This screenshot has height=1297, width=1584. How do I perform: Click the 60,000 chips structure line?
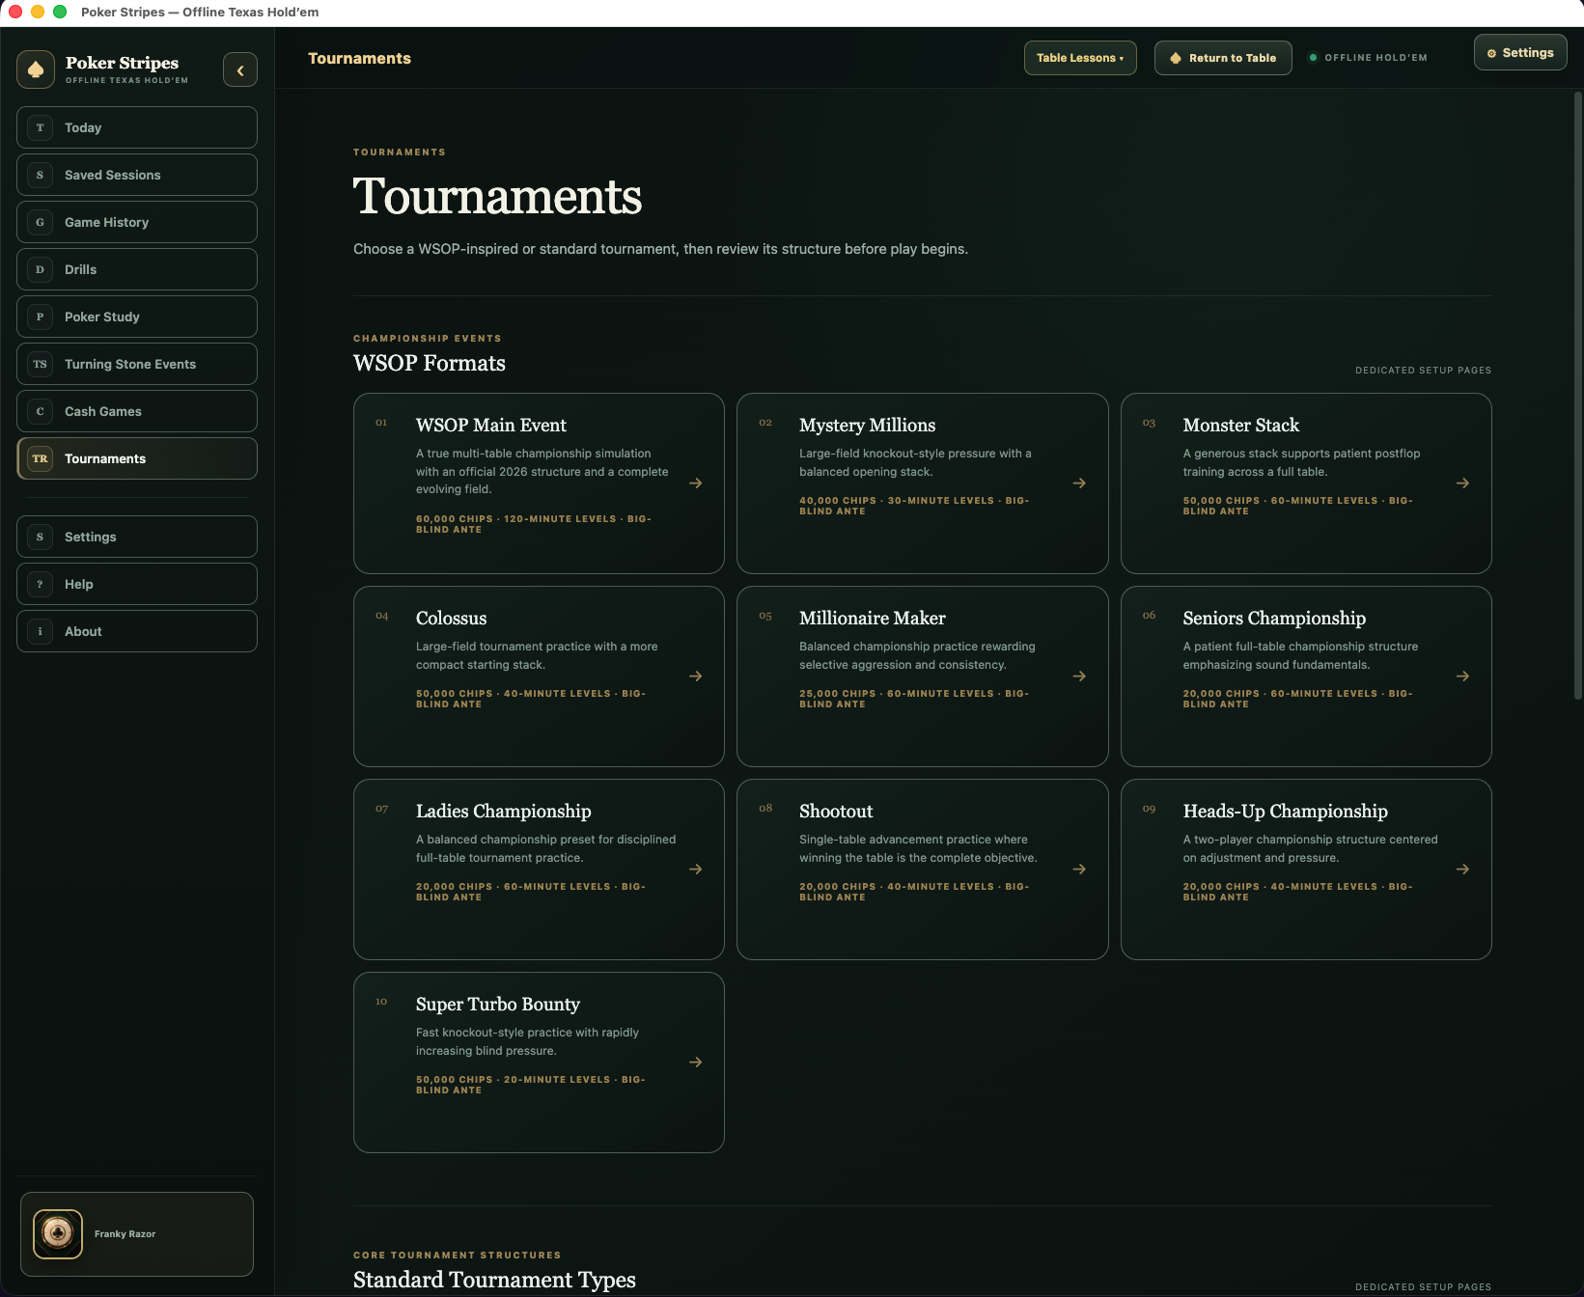534,524
